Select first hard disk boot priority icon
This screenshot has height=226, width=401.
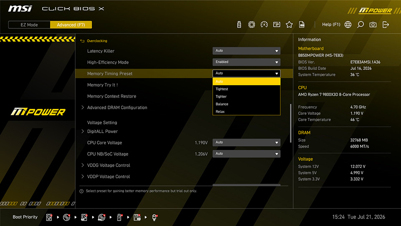49,217
